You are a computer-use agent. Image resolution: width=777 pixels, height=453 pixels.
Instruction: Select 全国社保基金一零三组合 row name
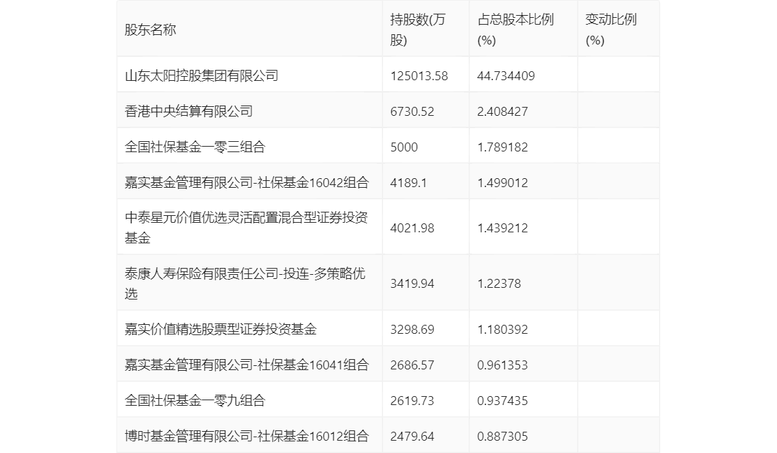tap(195, 147)
